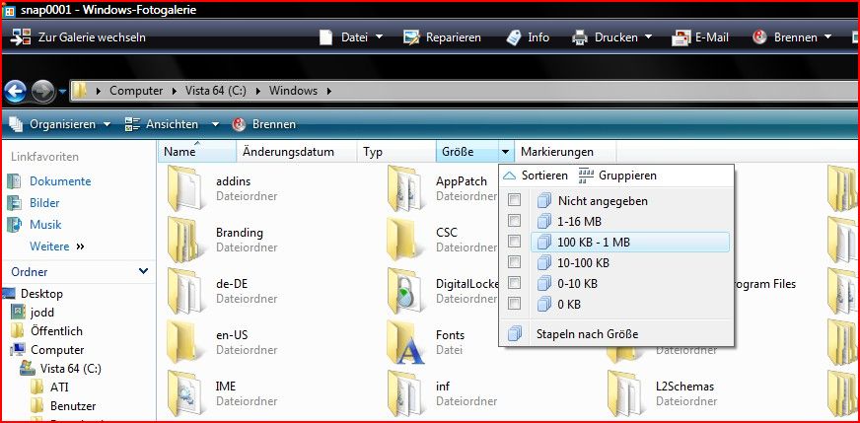Click the Brennen icon in Fotogalerie toolbar
Viewport: 860px width, 423px height.
pos(759,37)
